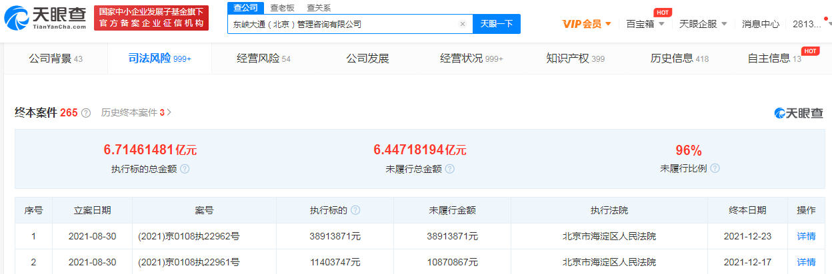832x274 pixels.
Task: Open the account 2813... dropdown
Action: click(x=811, y=24)
